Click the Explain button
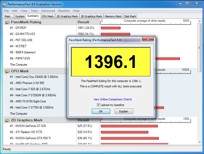This screenshot has height=154, width=204. tap(124, 111)
